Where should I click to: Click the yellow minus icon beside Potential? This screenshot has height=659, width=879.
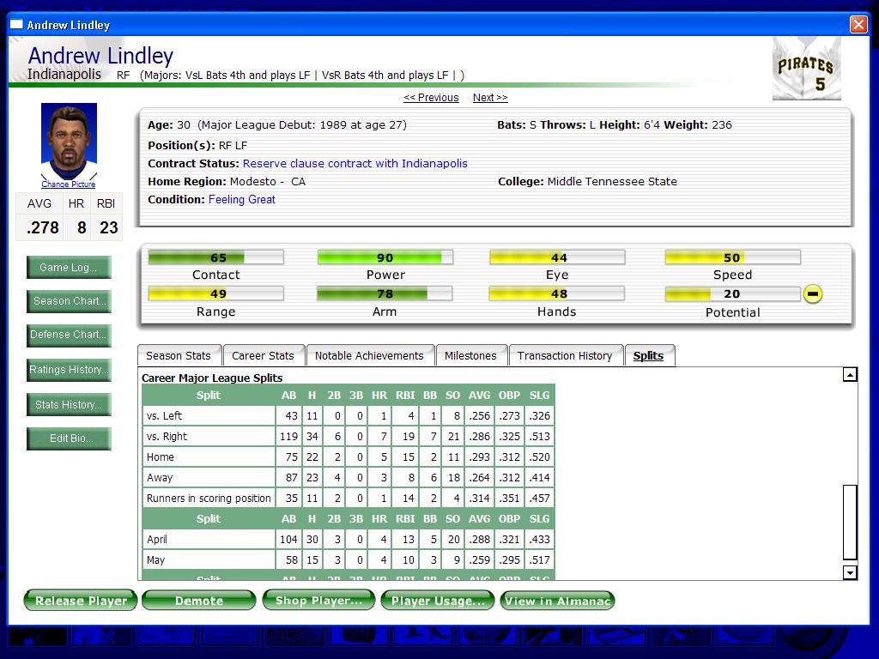(x=812, y=293)
